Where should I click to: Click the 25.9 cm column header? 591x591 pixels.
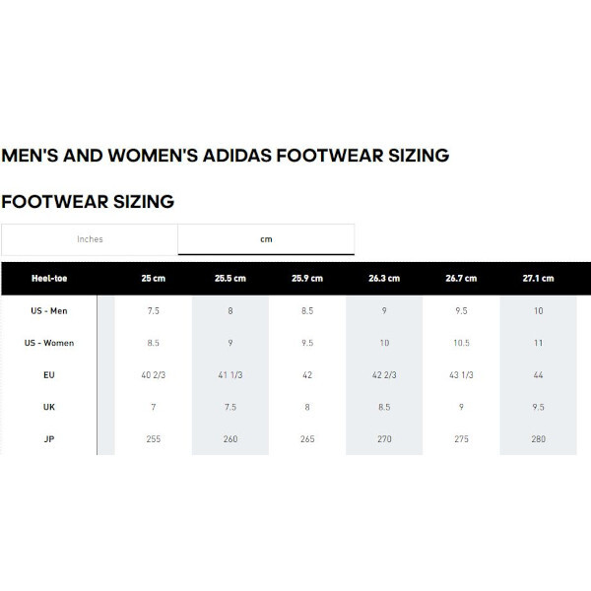pos(306,279)
